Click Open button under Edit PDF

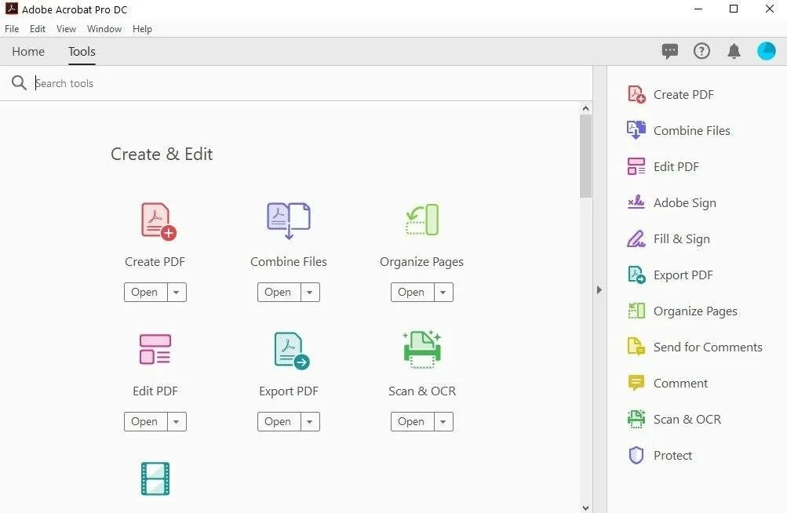146,422
